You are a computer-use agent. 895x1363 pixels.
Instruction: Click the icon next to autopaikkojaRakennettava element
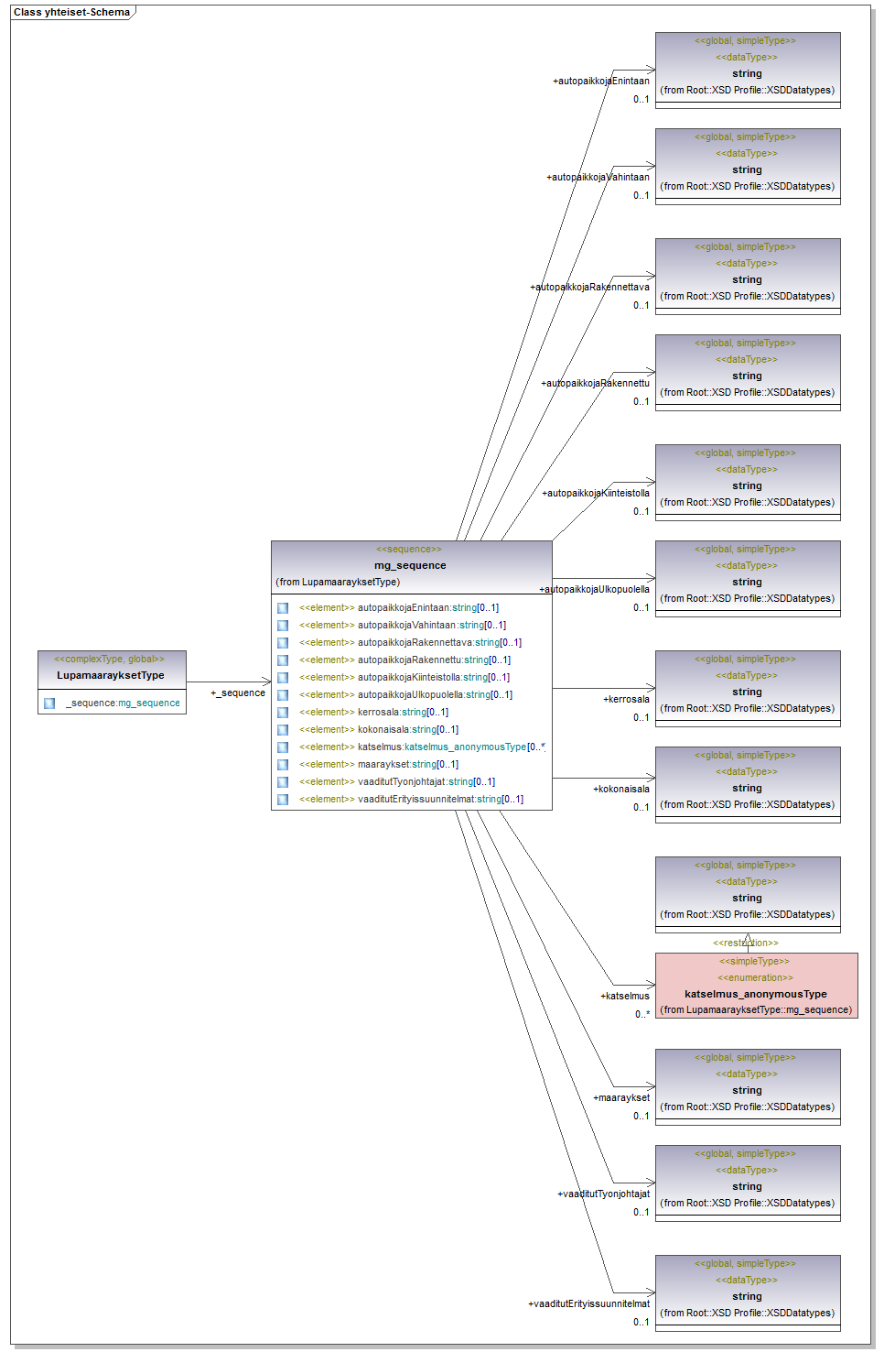pos(283,643)
